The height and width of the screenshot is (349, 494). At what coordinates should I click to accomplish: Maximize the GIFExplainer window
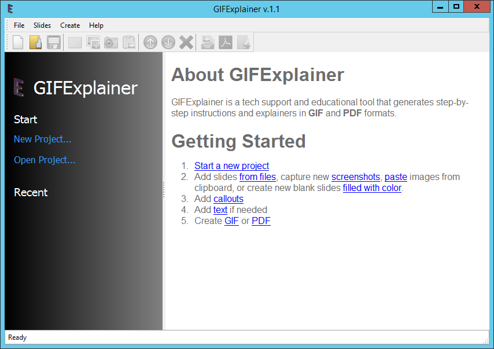[456, 6]
